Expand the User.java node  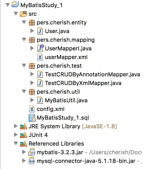coord(32,31)
